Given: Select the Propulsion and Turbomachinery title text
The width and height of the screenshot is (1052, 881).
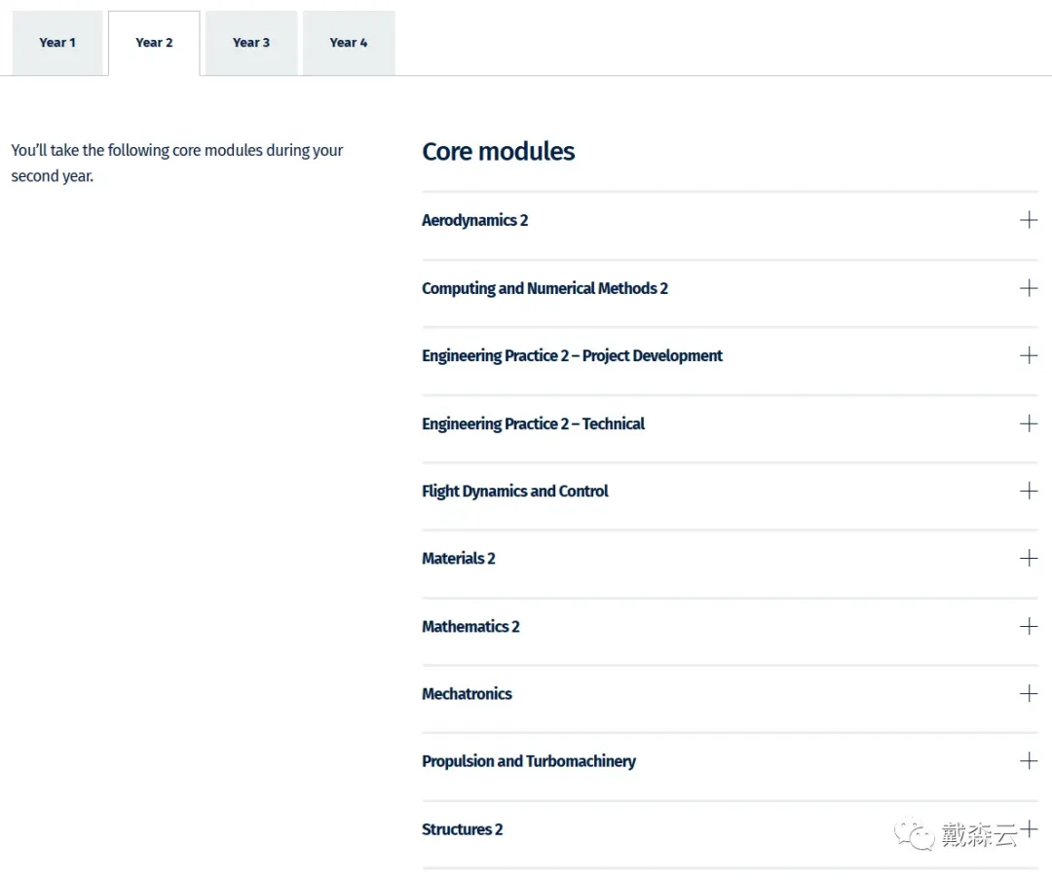Looking at the screenshot, I should point(528,761).
